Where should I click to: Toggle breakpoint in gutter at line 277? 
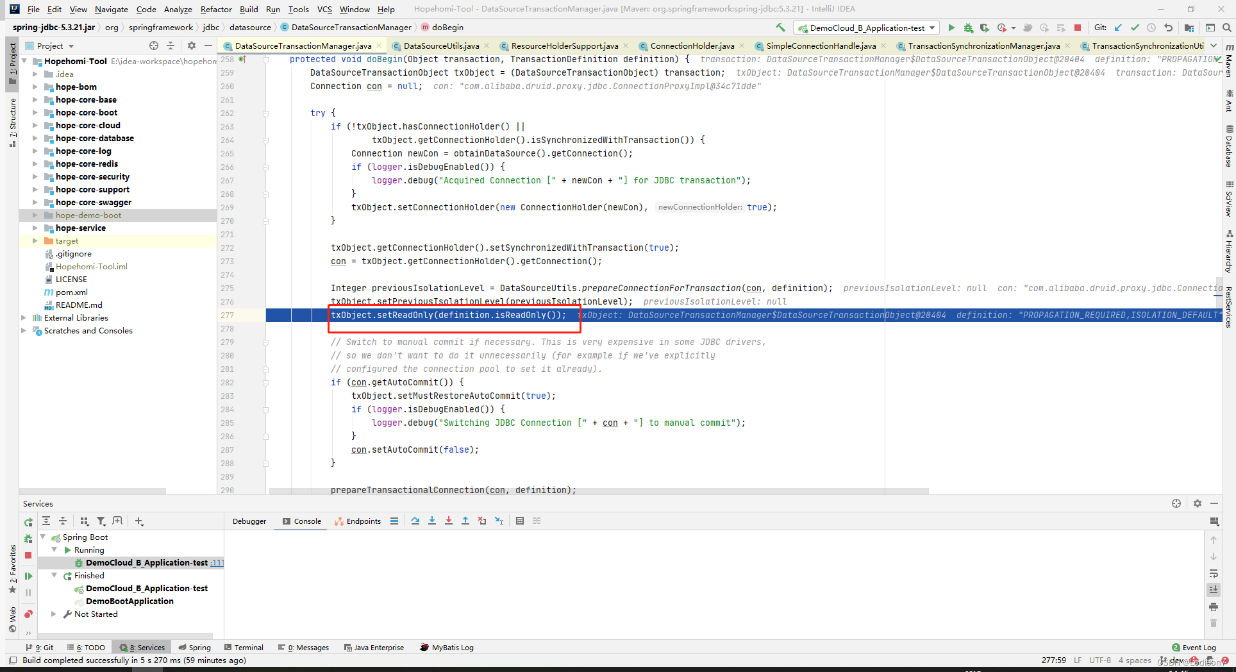click(x=253, y=315)
